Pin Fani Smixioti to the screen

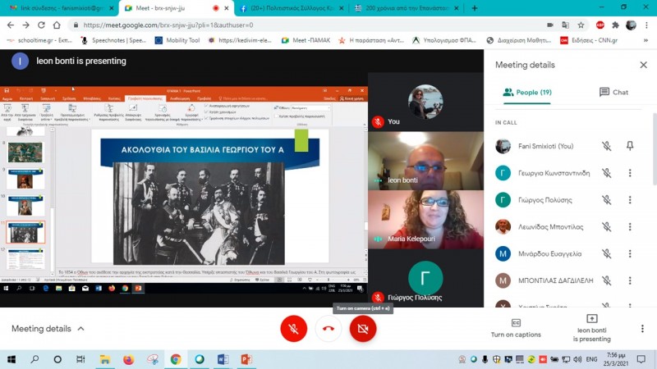click(x=630, y=146)
